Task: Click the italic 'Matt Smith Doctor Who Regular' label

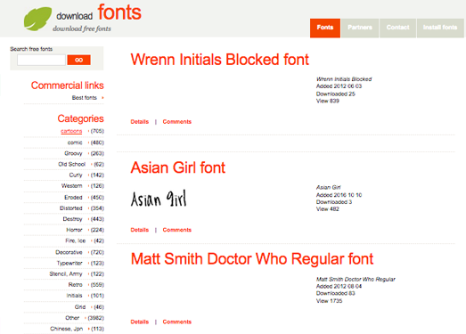Action: tap(356, 280)
